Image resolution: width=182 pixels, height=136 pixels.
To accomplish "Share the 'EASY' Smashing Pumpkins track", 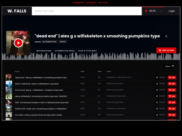I will click(157, 102).
